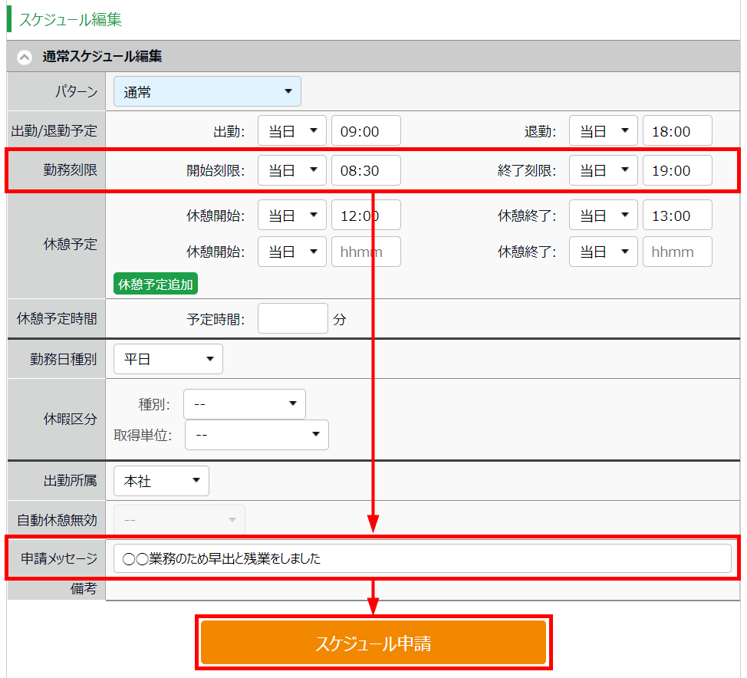
Task: Open the 休暇区分 種別 dropdown
Action: [x=245, y=404]
